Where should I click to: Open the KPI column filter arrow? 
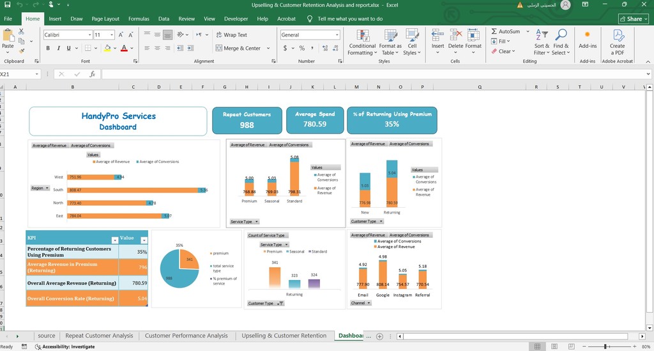(x=115, y=240)
